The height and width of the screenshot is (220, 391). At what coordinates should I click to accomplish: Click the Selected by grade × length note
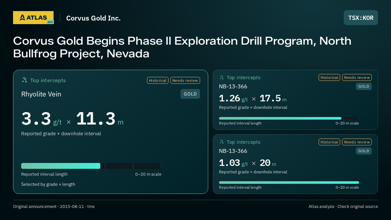(48, 184)
